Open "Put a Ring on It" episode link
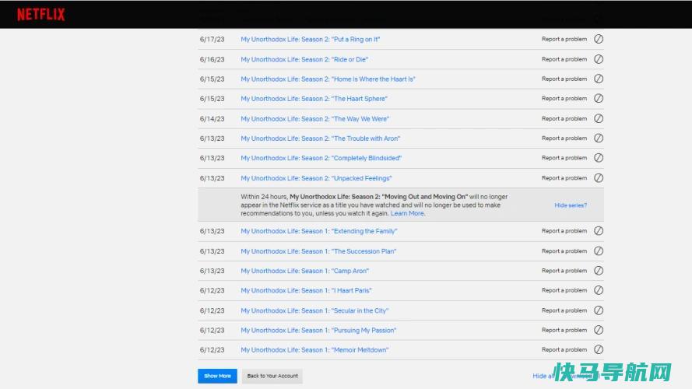Viewport: 692px width, 389px height. pos(311,39)
